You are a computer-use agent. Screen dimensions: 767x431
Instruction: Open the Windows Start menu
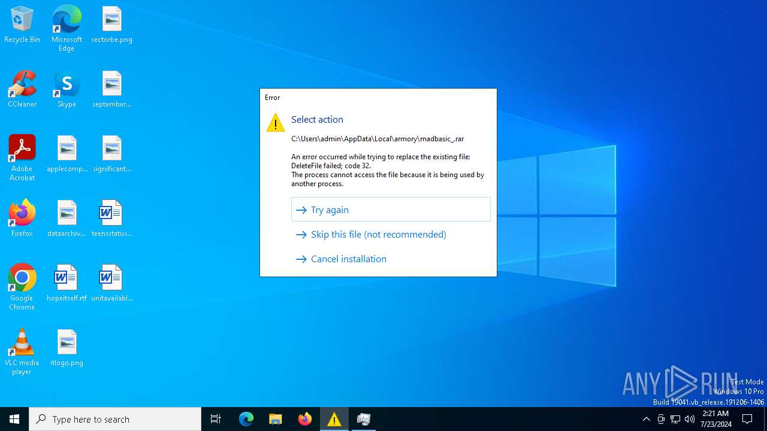coord(14,419)
